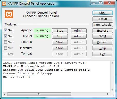Click the "Current Directory: C:\xampp" log line

pos(28,74)
